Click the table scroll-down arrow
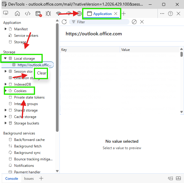 tap(182, 112)
